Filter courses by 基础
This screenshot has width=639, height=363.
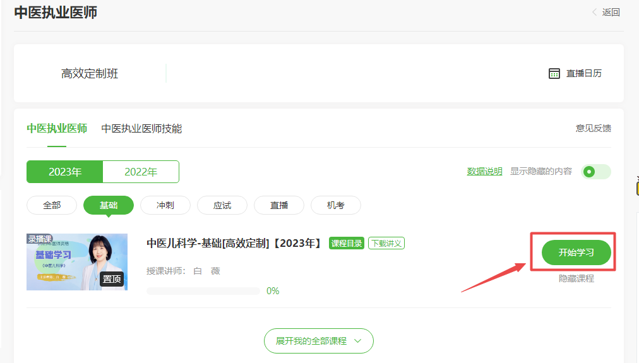(109, 205)
